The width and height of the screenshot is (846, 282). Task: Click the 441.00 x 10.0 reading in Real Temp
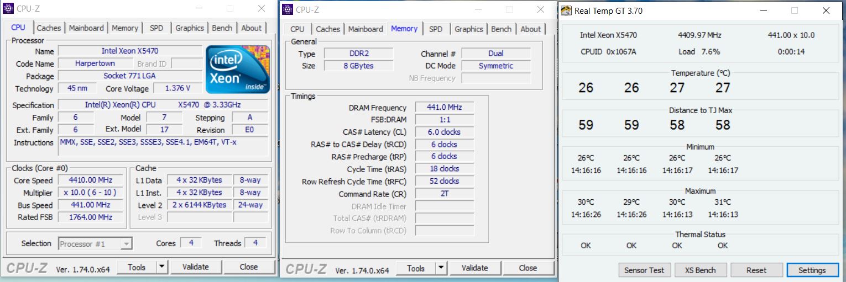click(791, 35)
